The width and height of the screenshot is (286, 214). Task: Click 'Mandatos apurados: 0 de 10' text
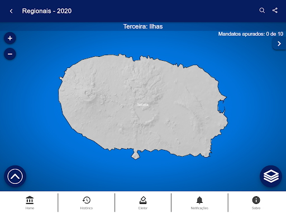click(x=251, y=34)
